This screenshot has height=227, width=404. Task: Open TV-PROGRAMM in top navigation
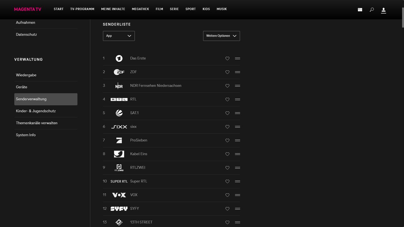[82, 9]
